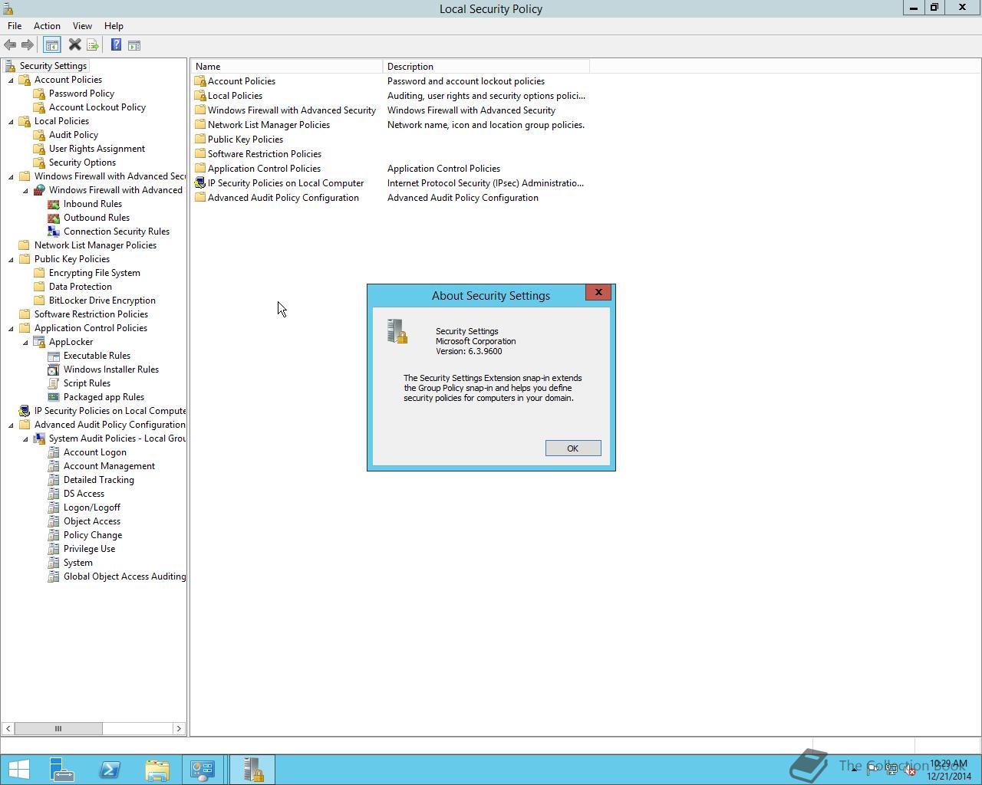
Task: Collapse Advanced Audit Policy Configuration node
Action: [x=11, y=425]
